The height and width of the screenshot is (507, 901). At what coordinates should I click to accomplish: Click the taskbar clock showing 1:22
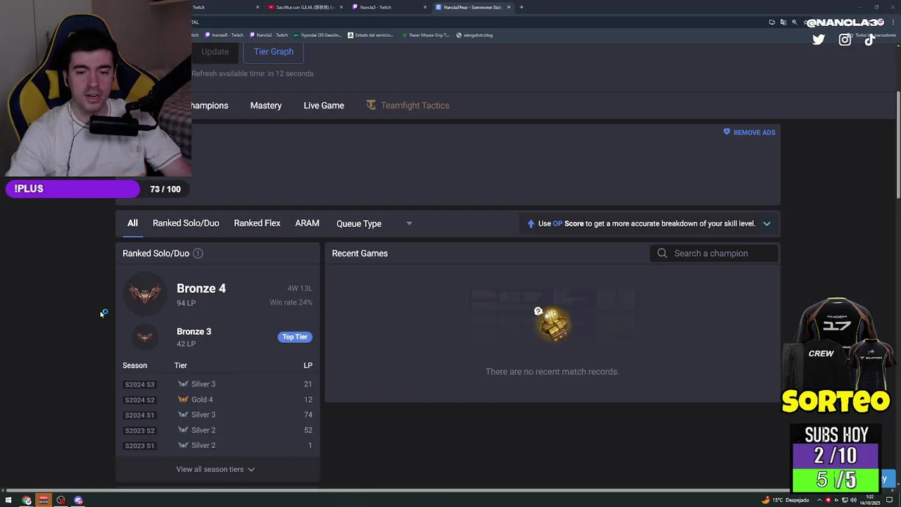pos(871,500)
